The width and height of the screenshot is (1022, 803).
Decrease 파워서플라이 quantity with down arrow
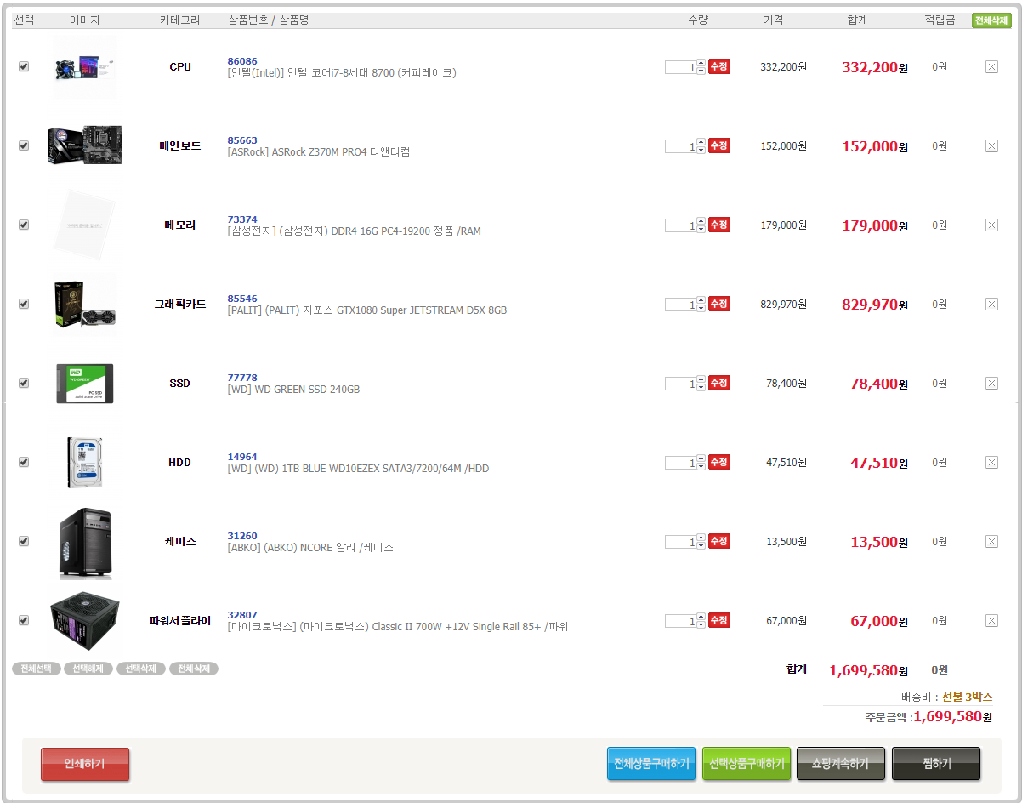click(701, 624)
